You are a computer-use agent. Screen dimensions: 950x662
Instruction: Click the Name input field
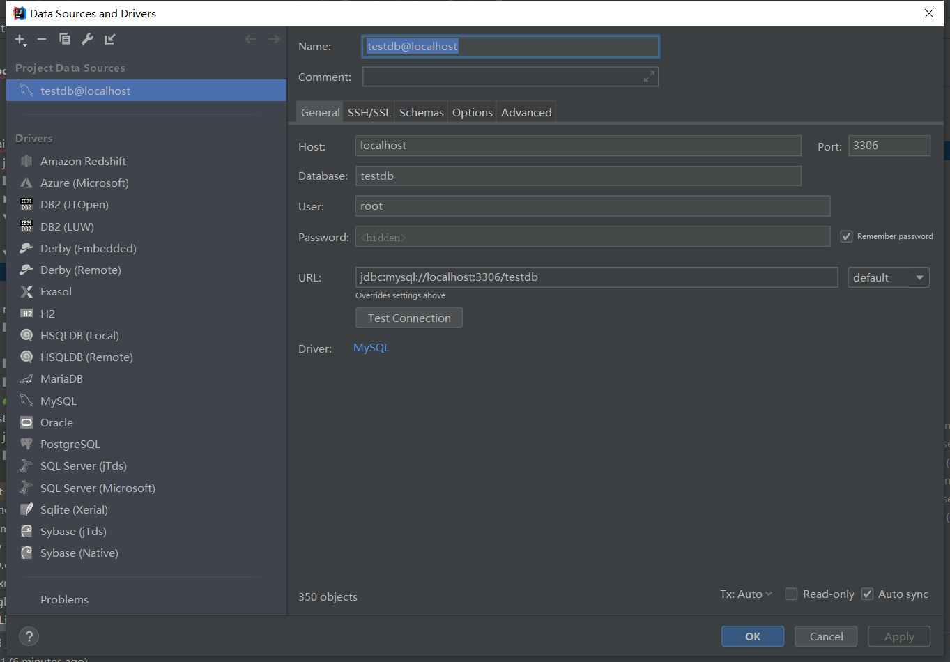pos(510,46)
